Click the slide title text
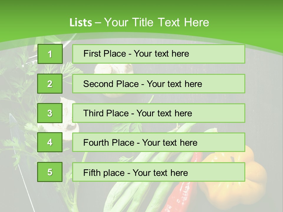Screen dimensions: 283x212 [x=139, y=22]
